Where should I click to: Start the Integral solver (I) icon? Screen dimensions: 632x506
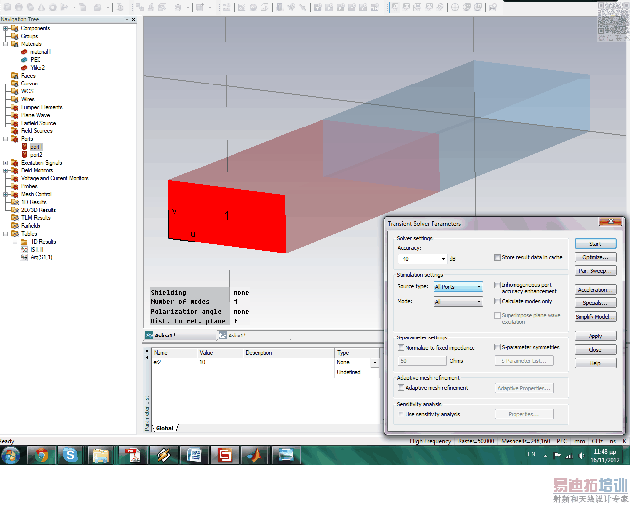click(x=352, y=7)
